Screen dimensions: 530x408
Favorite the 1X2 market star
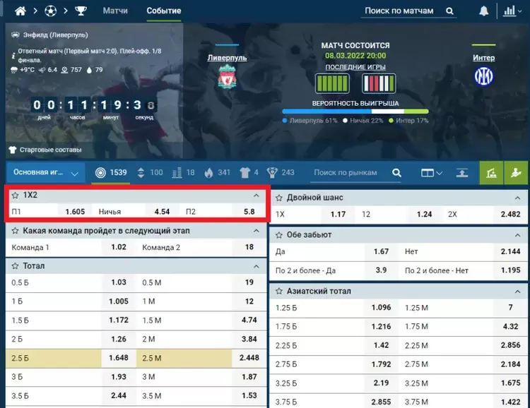[x=16, y=196]
